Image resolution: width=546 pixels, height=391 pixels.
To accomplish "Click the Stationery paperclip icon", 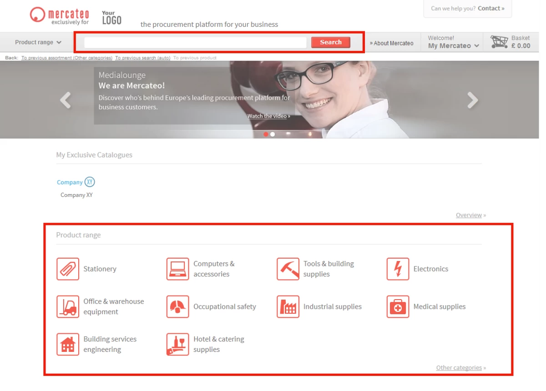I will [x=68, y=269].
